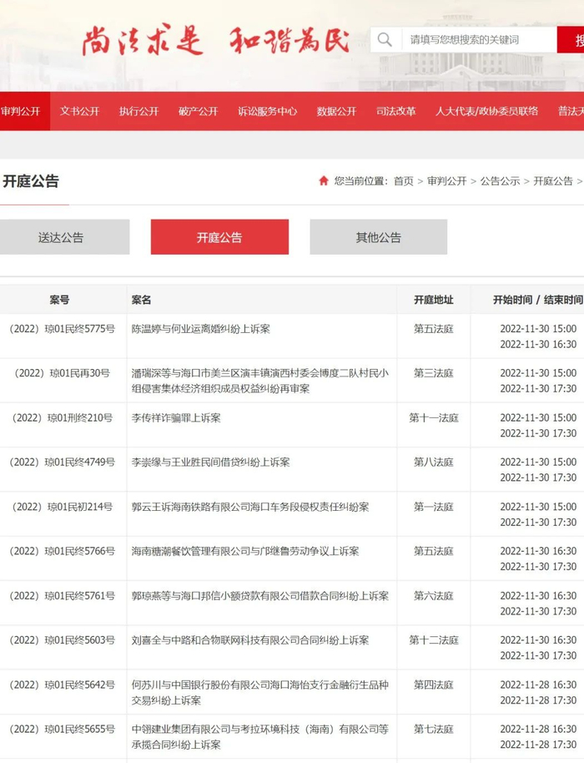Image resolution: width=584 pixels, height=763 pixels.
Task: Click 开始时间 / 结束时间 column header
Action: [x=538, y=300]
